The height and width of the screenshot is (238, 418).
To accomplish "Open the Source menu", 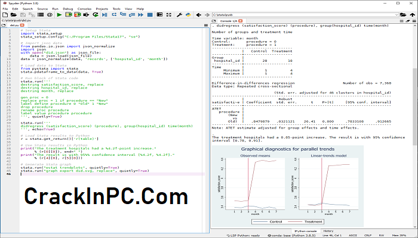I will coord(42,9).
